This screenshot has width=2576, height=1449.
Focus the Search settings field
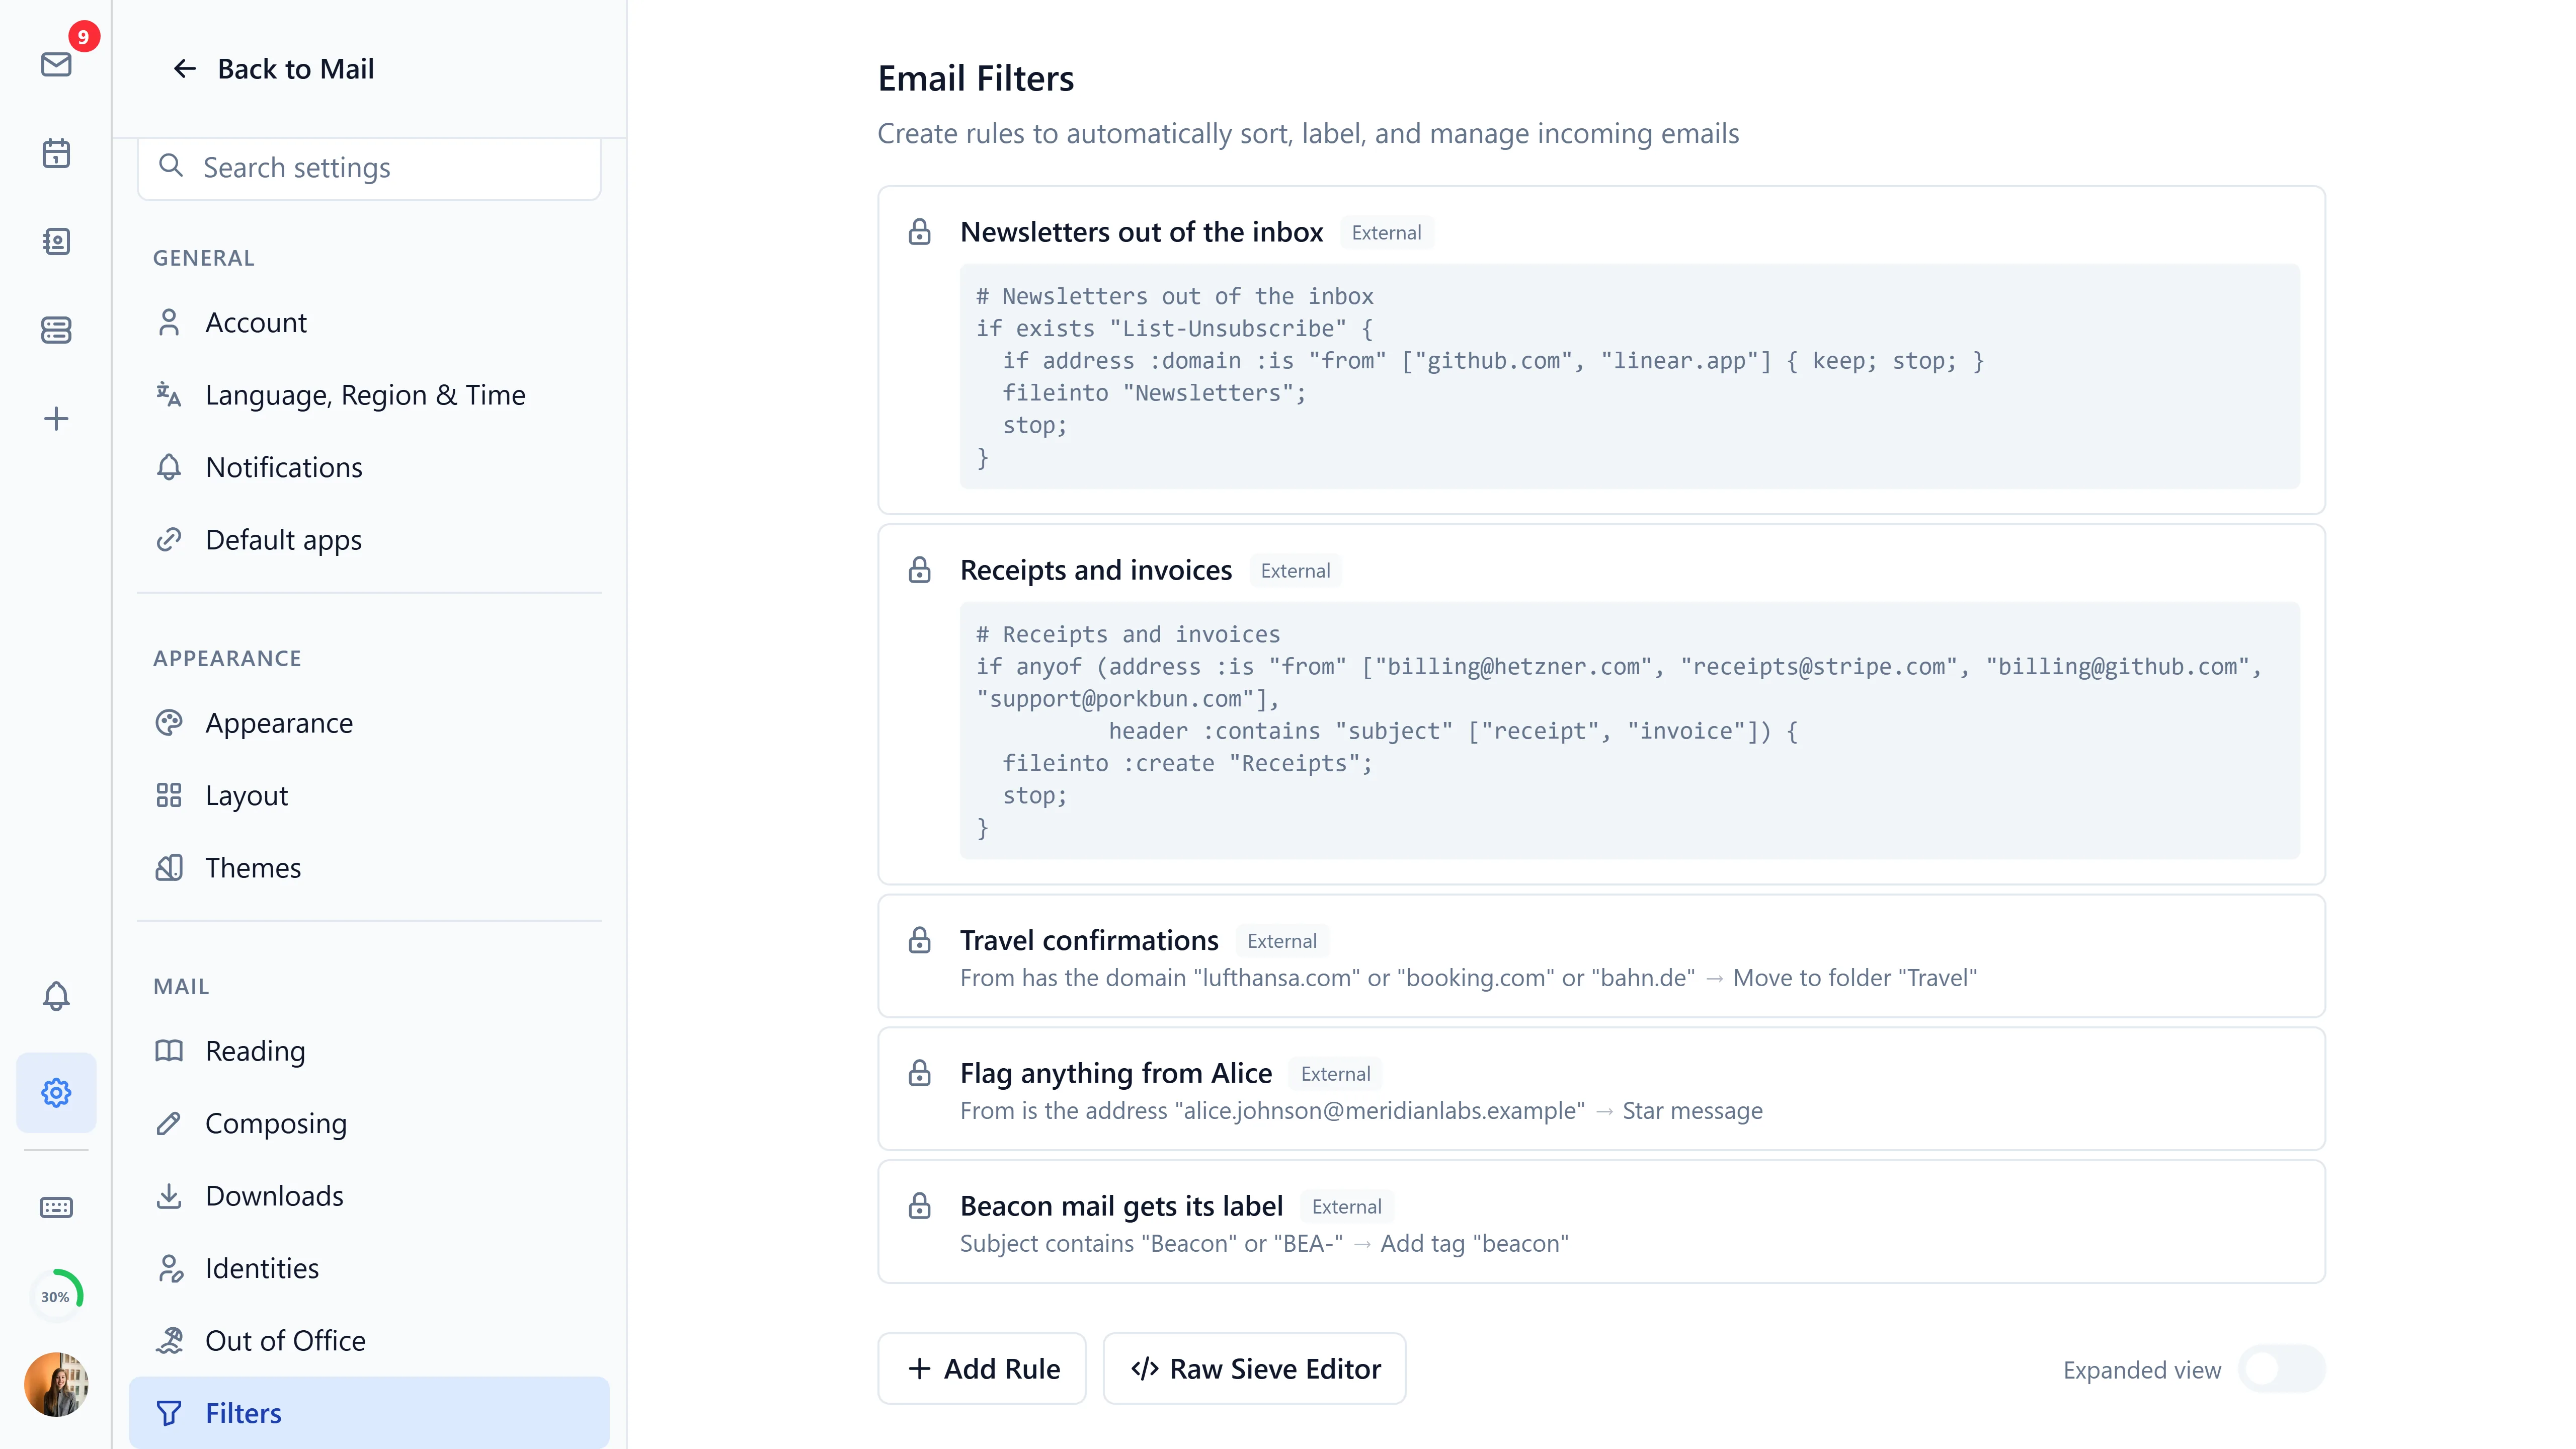coord(369,167)
